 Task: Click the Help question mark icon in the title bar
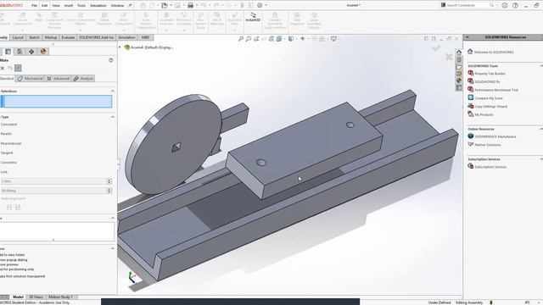515,5
